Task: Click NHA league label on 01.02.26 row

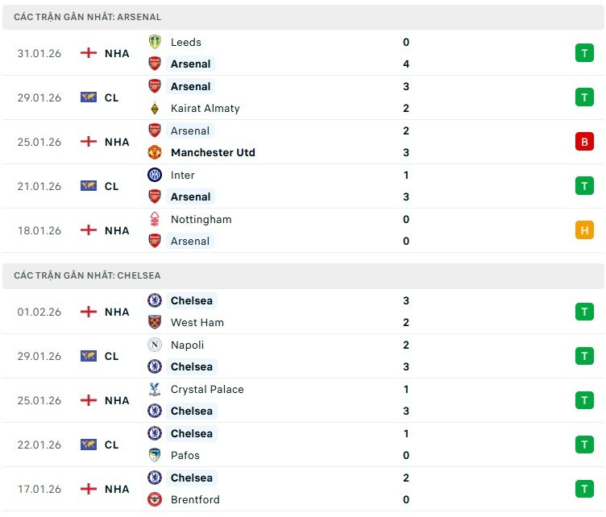Action: (116, 312)
